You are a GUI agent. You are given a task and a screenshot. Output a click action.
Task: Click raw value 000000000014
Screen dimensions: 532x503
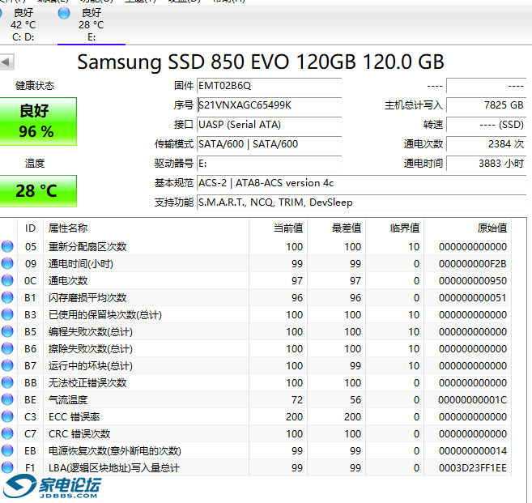(473, 450)
